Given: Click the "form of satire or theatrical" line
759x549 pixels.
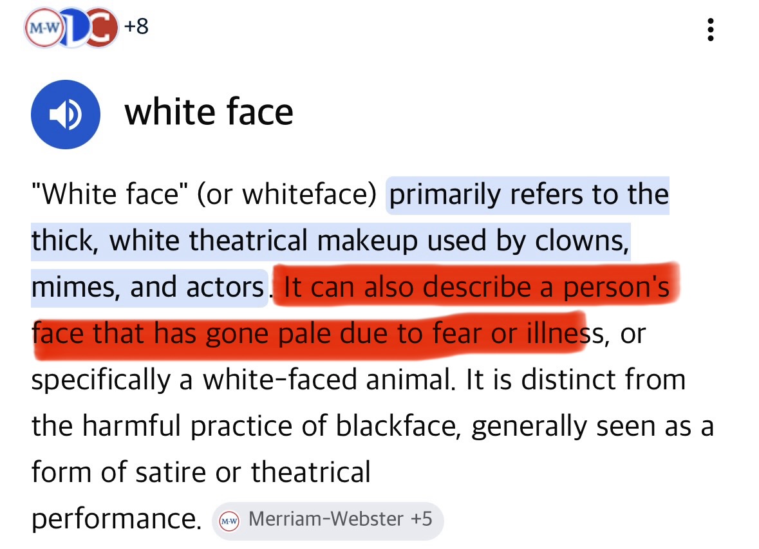Looking at the screenshot, I should click(201, 472).
